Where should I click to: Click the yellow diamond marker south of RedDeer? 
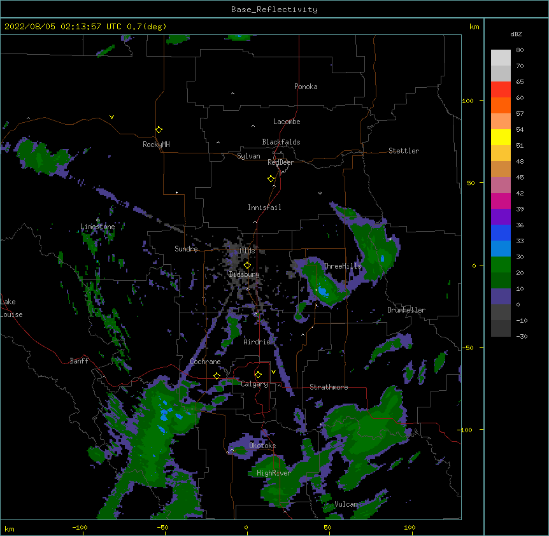tap(271, 179)
